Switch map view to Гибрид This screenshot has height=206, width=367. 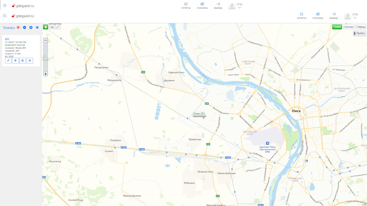(x=361, y=27)
